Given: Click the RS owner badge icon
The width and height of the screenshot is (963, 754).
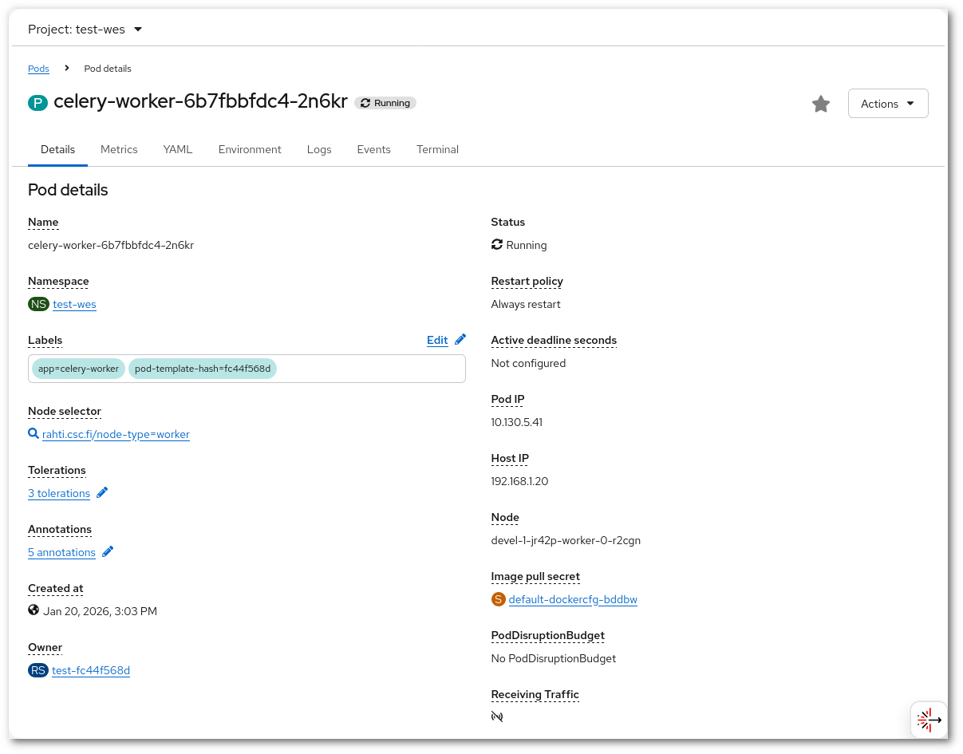Looking at the screenshot, I should click(38, 670).
